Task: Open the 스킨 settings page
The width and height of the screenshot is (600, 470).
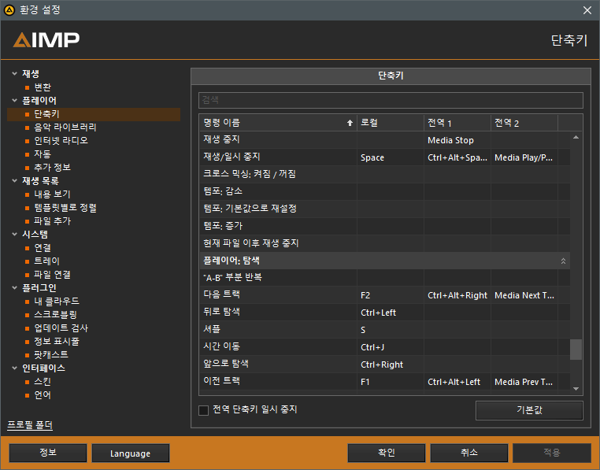Action: 43,382
